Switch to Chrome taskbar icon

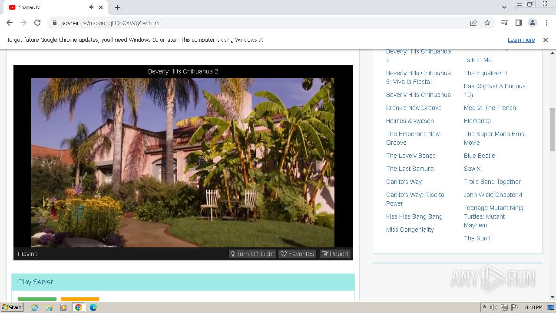pyautogui.click(x=79, y=307)
